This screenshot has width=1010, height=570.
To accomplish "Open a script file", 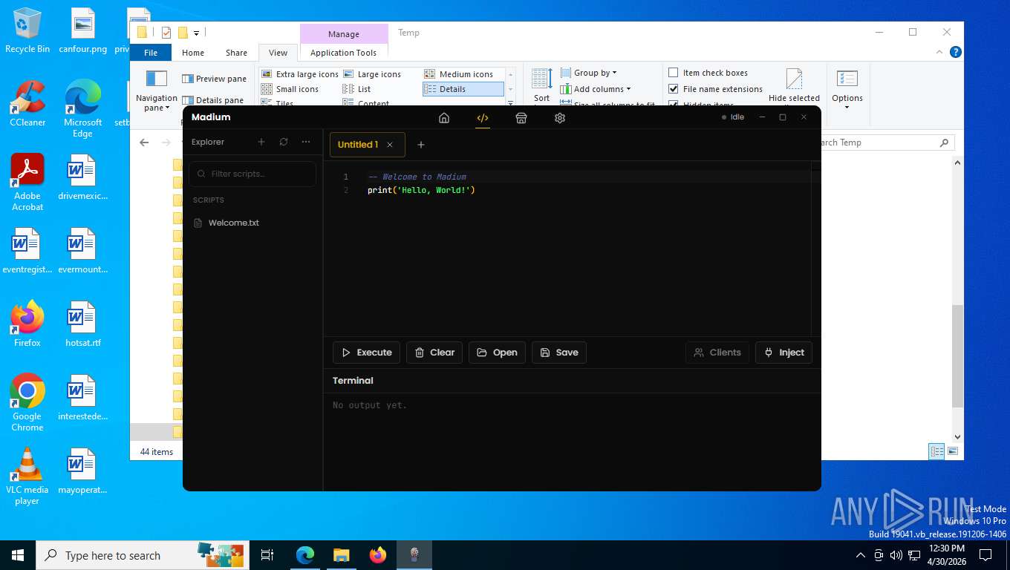I will tap(497, 353).
